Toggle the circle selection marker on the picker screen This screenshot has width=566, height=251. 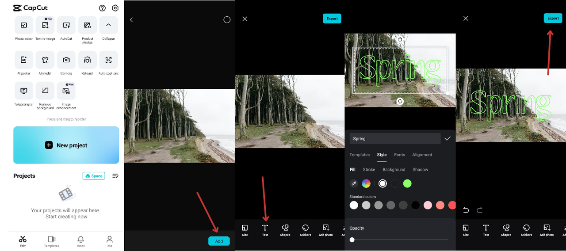(227, 20)
